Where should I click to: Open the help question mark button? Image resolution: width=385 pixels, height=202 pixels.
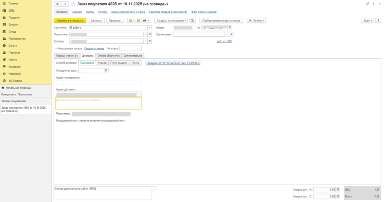coord(378,21)
